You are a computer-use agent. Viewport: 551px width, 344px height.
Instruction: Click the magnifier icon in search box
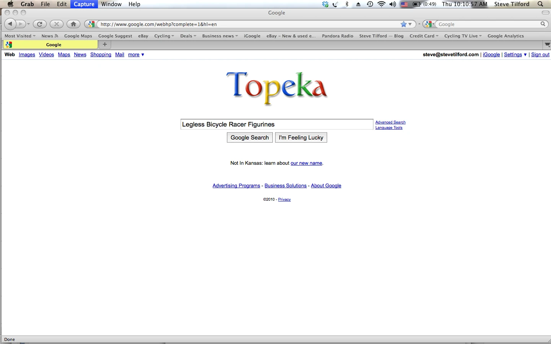pyautogui.click(x=543, y=24)
